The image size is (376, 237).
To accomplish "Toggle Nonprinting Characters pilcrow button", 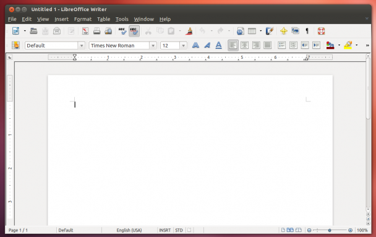I will coord(307,31).
